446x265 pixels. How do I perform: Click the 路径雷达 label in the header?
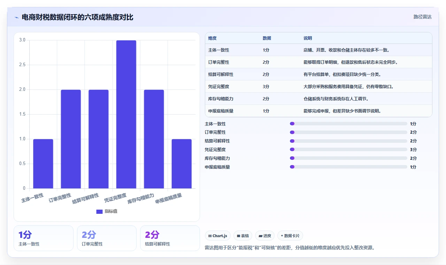(x=422, y=17)
